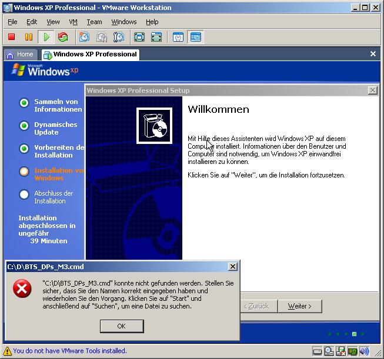Click the yellow warning triangle icon
This screenshot has height=359, width=384.
pyautogui.click(x=7, y=351)
